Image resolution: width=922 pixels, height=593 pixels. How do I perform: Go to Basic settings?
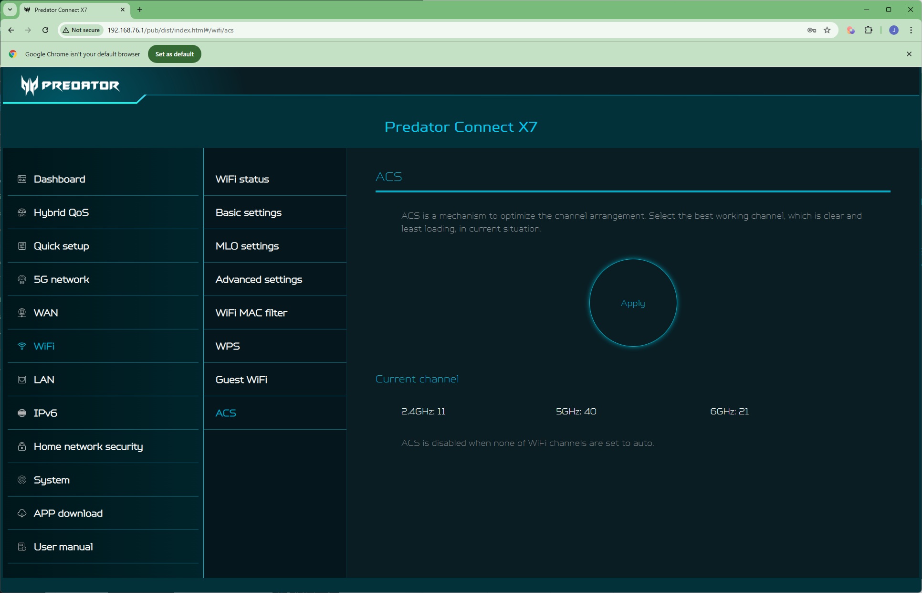tap(248, 212)
